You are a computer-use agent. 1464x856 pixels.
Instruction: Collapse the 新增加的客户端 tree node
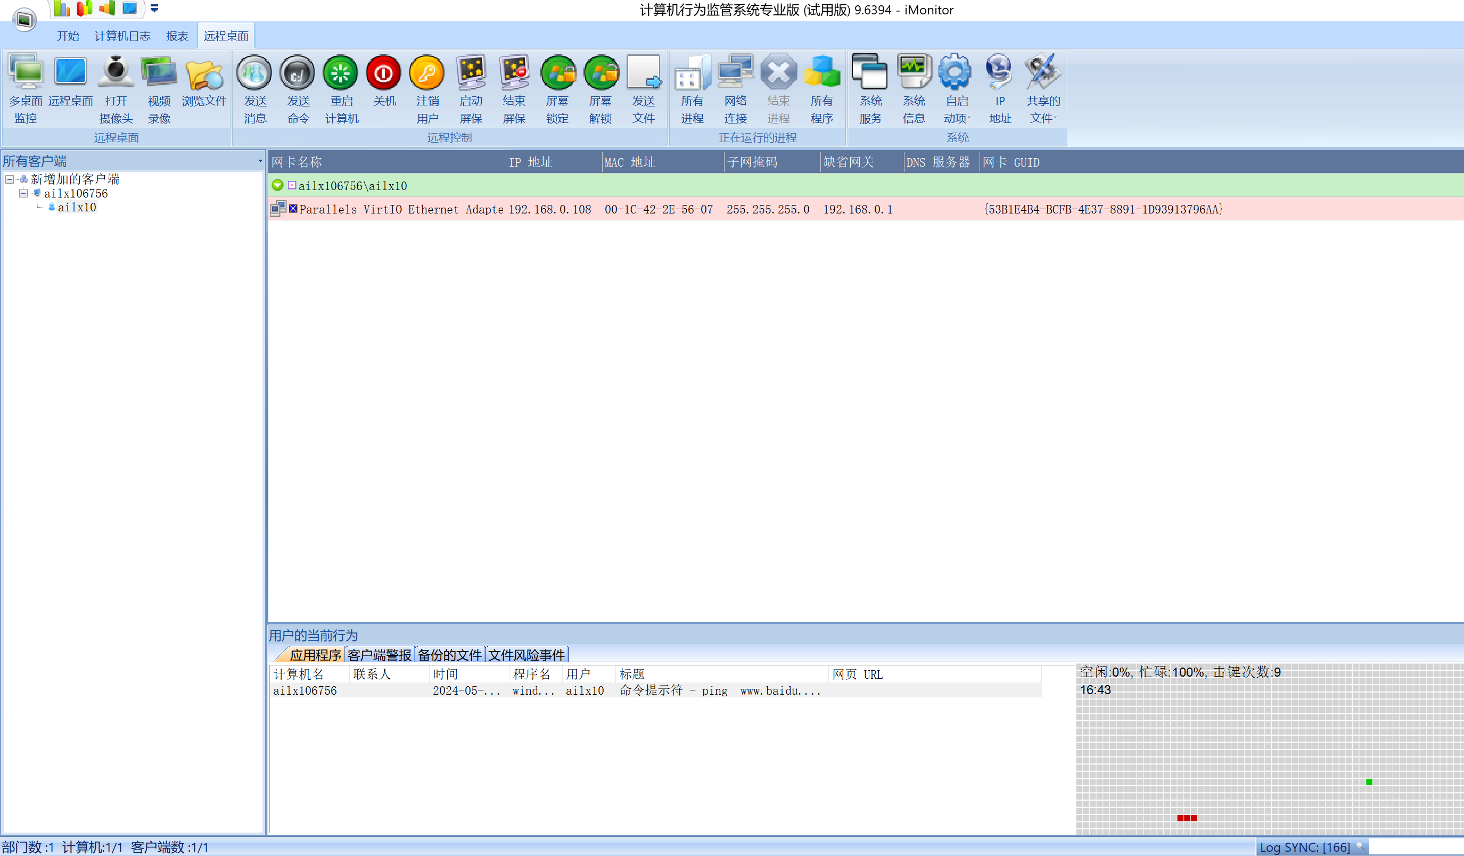[x=10, y=179]
